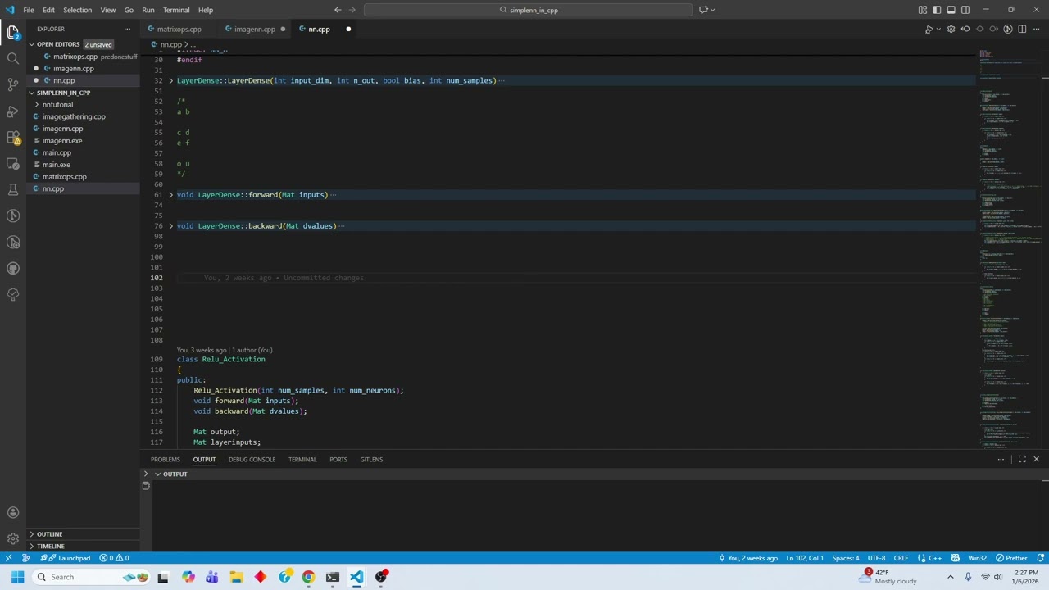Collapse the SIMPLENN_IN_CPP folder section
Viewport: 1049px width, 590px height.
[x=32, y=93]
